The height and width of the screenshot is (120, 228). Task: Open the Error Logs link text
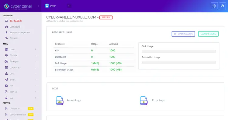(x=158, y=100)
